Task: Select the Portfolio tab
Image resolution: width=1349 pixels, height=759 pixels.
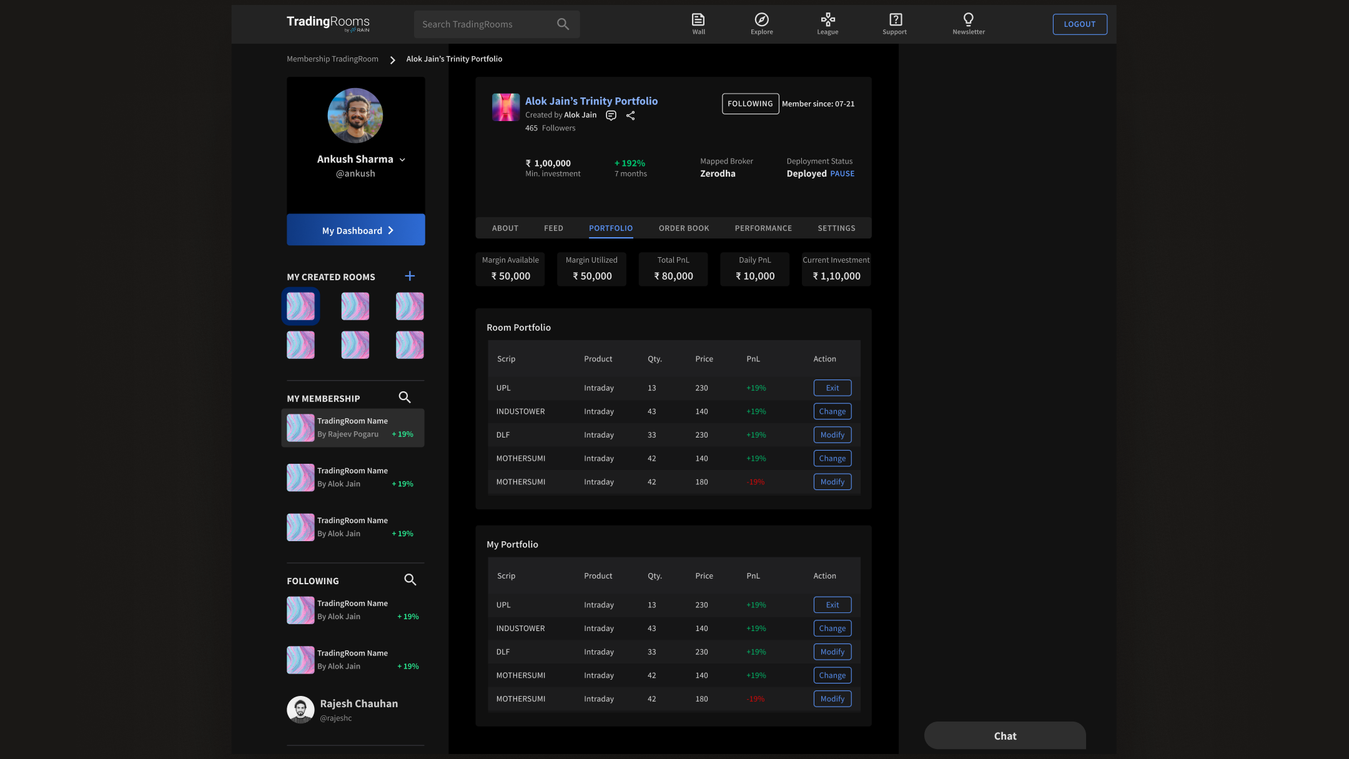Action: coord(611,228)
